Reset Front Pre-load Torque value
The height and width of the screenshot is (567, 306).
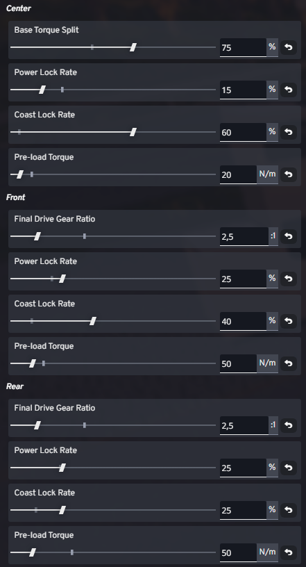click(x=288, y=363)
